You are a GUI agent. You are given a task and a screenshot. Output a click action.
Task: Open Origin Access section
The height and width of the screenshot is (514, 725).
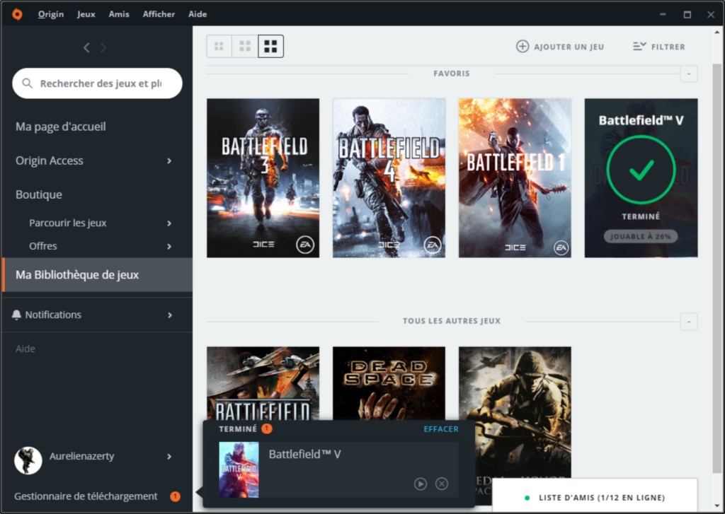click(50, 160)
